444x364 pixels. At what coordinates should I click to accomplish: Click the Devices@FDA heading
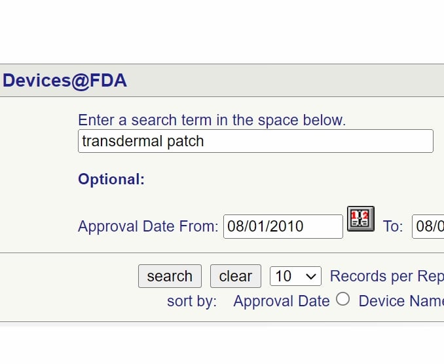coord(65,81)
